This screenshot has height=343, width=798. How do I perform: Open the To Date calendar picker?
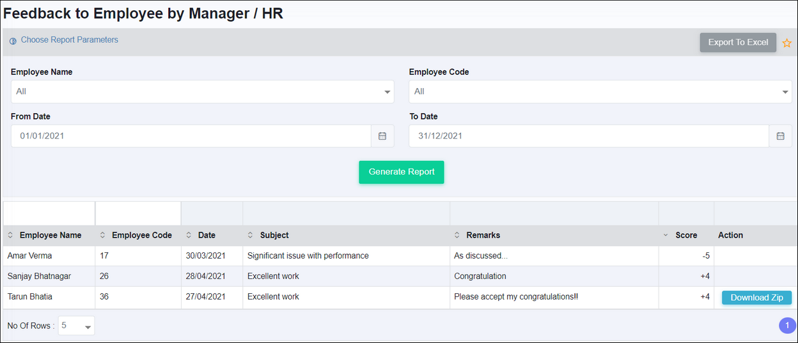point(780,136)
